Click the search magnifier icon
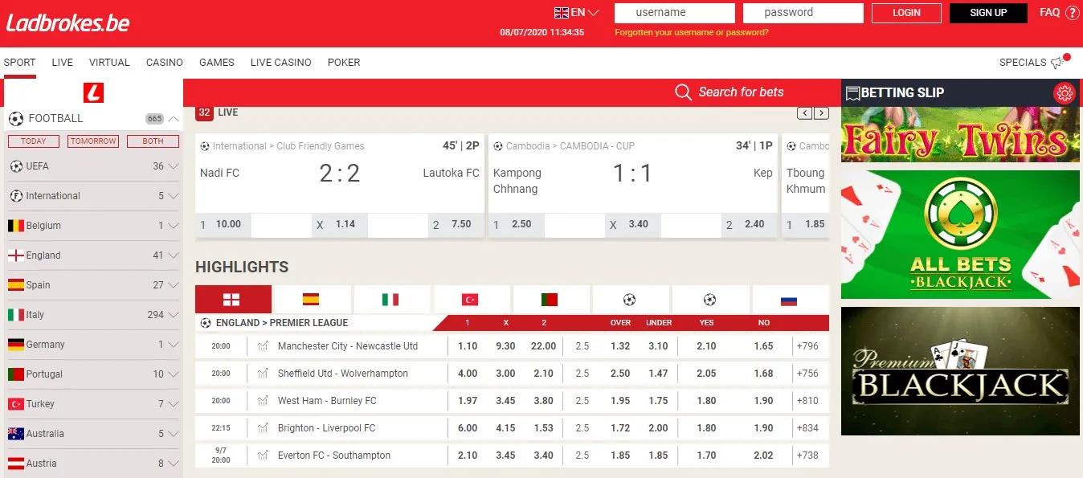This screenshot has width=1083, height=478. click(684, 92)
